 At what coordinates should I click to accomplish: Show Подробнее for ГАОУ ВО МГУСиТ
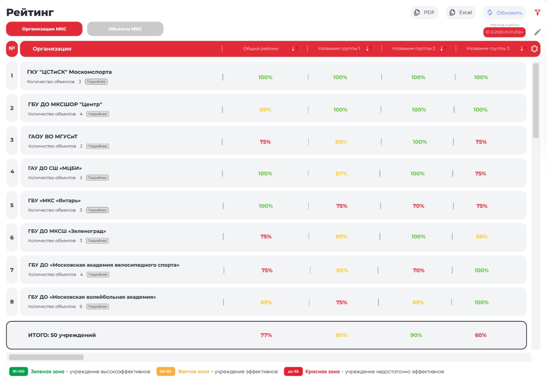coord(98,146)
